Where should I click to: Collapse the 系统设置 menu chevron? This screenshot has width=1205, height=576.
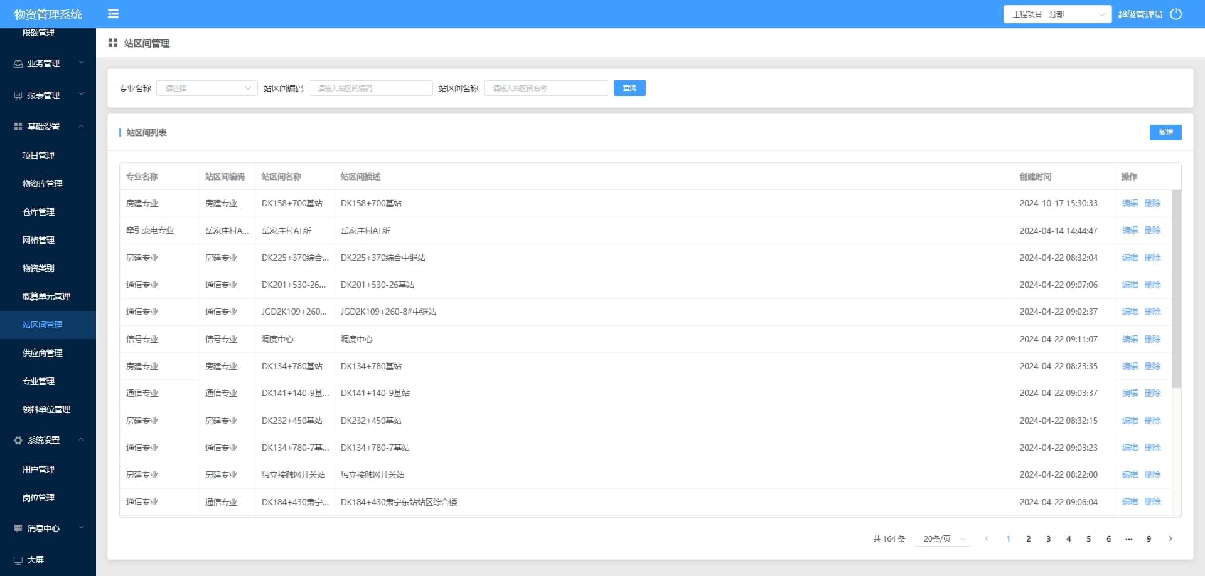click(82, 440)
